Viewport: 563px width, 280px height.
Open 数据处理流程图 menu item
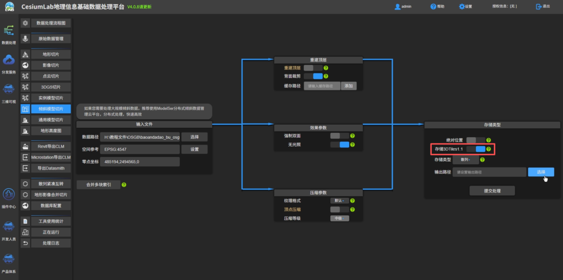[51, 23]
